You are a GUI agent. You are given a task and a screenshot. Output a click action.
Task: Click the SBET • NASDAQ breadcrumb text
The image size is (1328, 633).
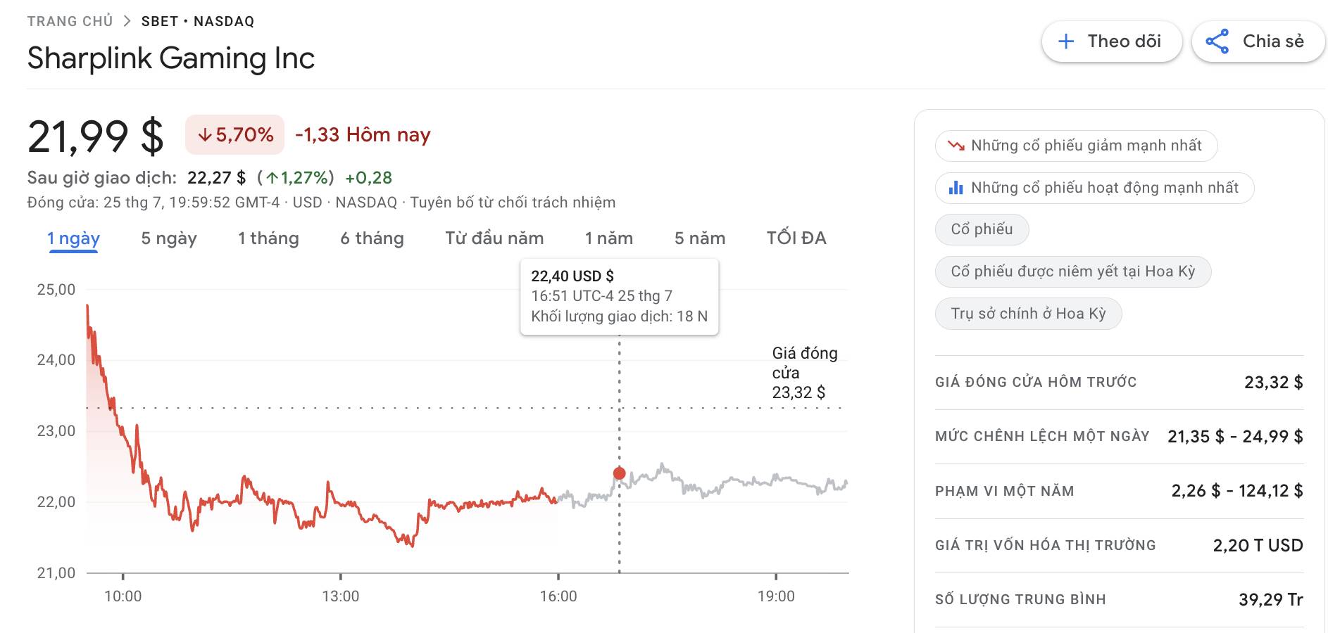[198, 21]
